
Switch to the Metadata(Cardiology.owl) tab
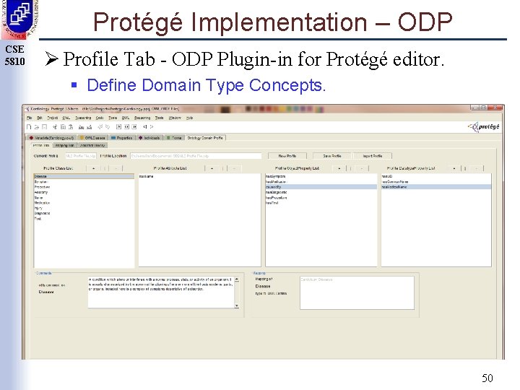point(51,138)
